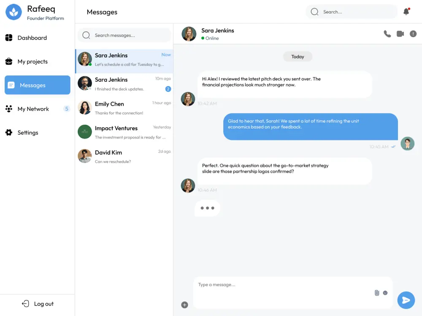Click the 'Thanks for the connection!' preview
The image size is (422, 316).
click(x=119, y=113)
